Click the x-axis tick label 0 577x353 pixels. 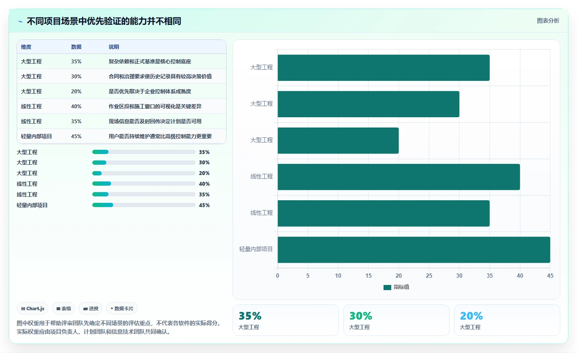[278, 276]
